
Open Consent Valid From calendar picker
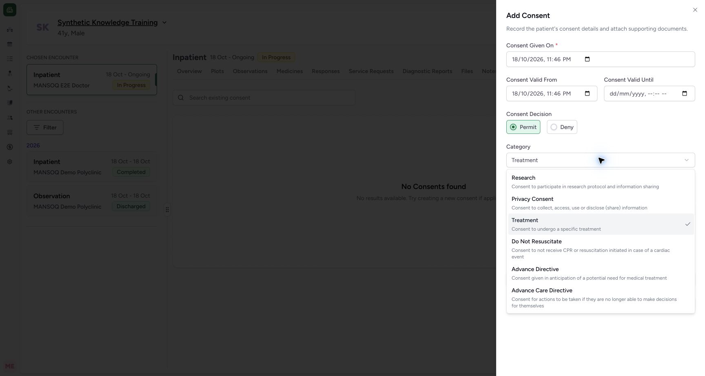tap(587, 93)
